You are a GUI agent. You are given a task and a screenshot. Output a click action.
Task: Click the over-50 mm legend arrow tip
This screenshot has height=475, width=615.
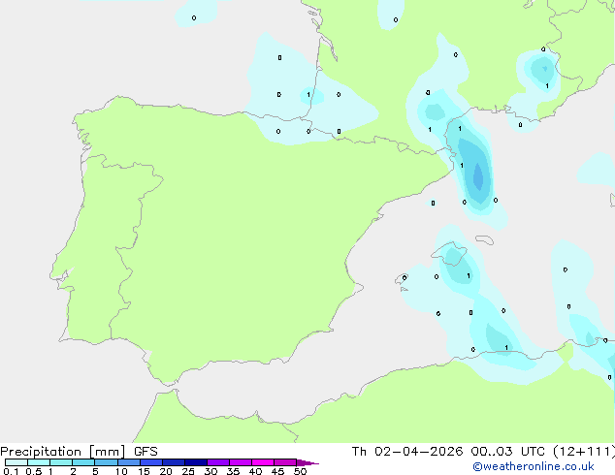(x=307, y=462)
